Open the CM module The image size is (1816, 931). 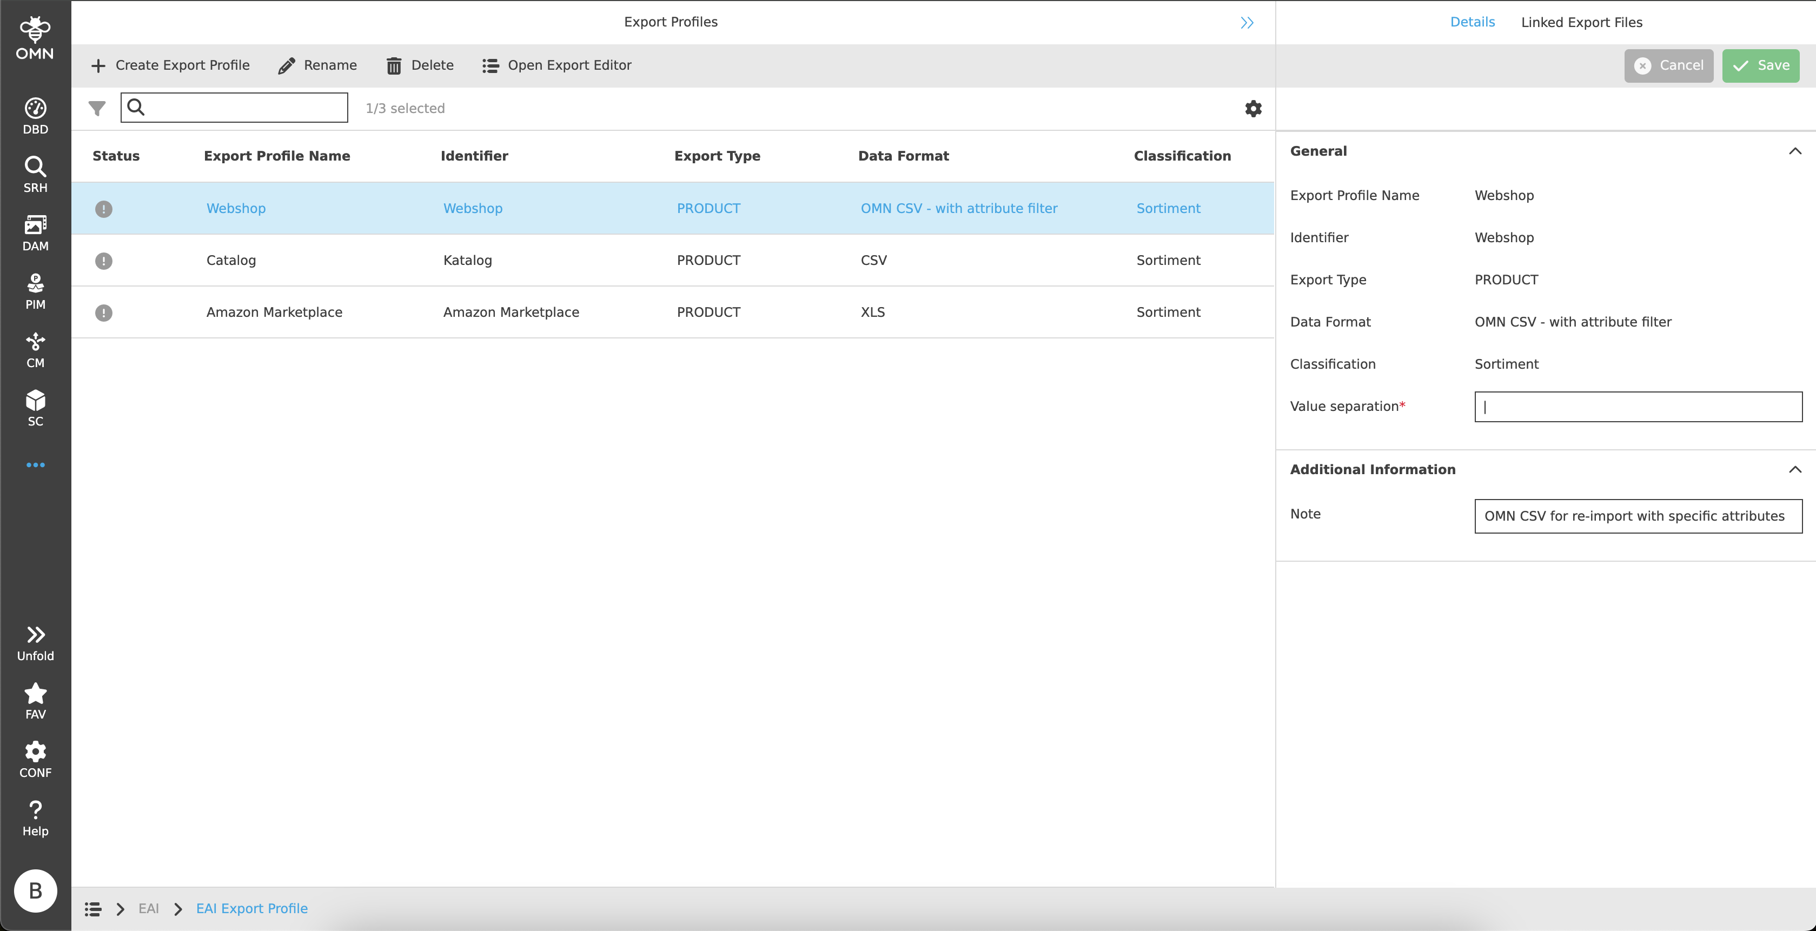35,350
